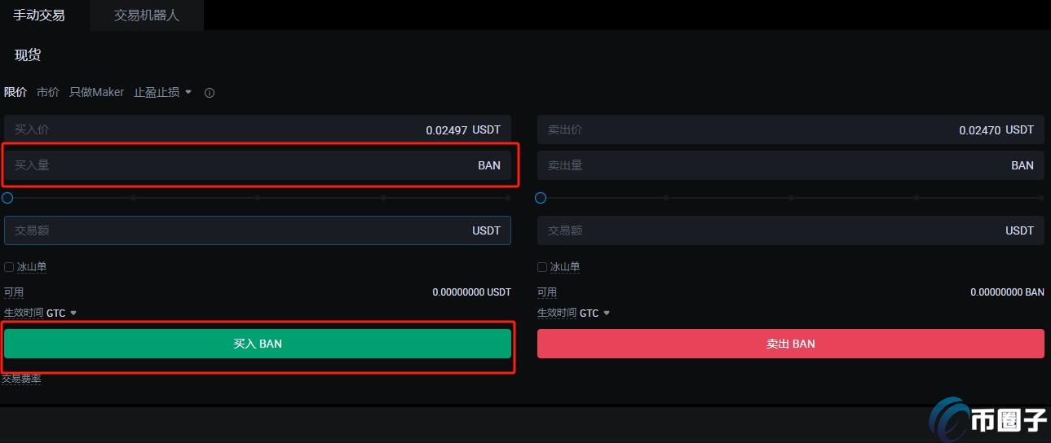This screenshot has width=1051, height=443.
Task: Click the sell amount slider handle
Action: click(x=541, y=198)
